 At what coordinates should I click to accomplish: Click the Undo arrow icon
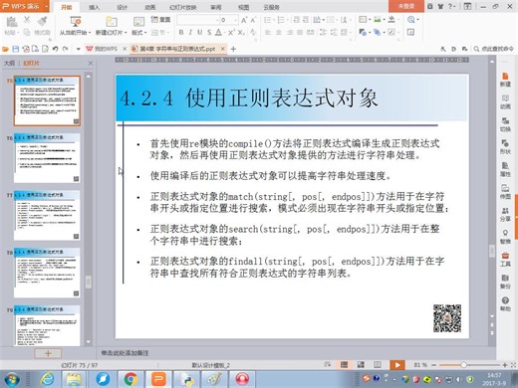[55, 49]
